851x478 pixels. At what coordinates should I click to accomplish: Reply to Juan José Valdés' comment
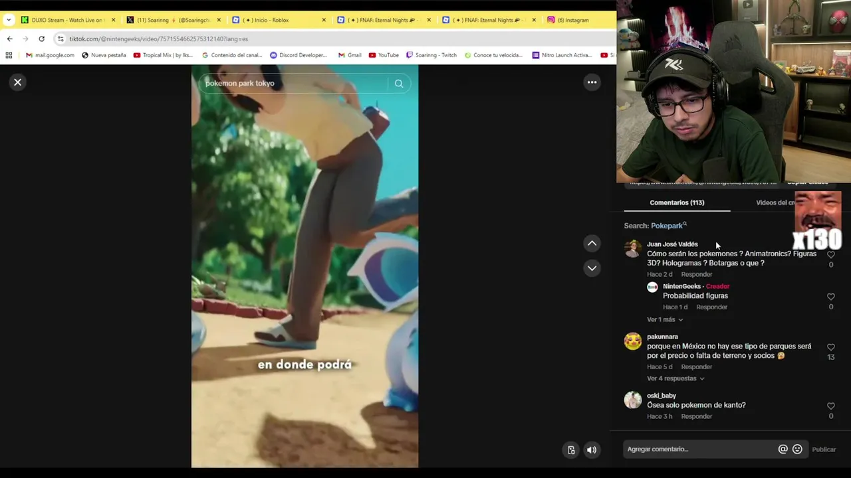696,274
